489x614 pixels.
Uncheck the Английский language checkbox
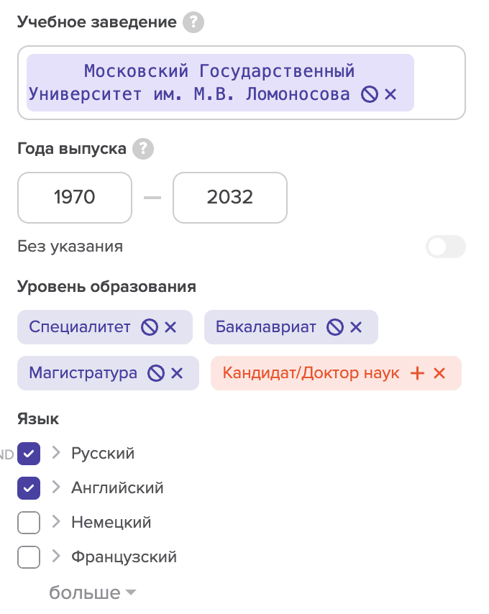(29, 488)
